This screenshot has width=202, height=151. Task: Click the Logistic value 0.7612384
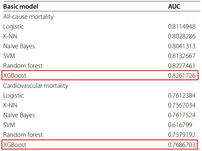tap(182, 96)
